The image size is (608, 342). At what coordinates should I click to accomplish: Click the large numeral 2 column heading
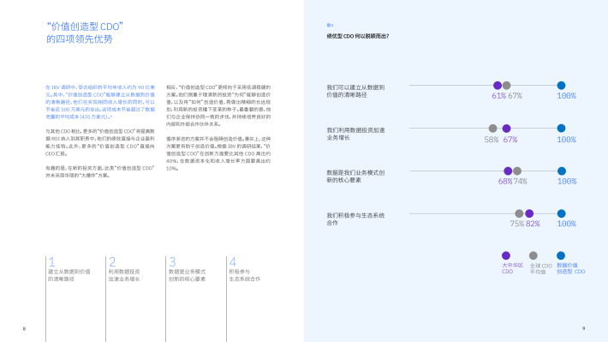coord(112,261)
